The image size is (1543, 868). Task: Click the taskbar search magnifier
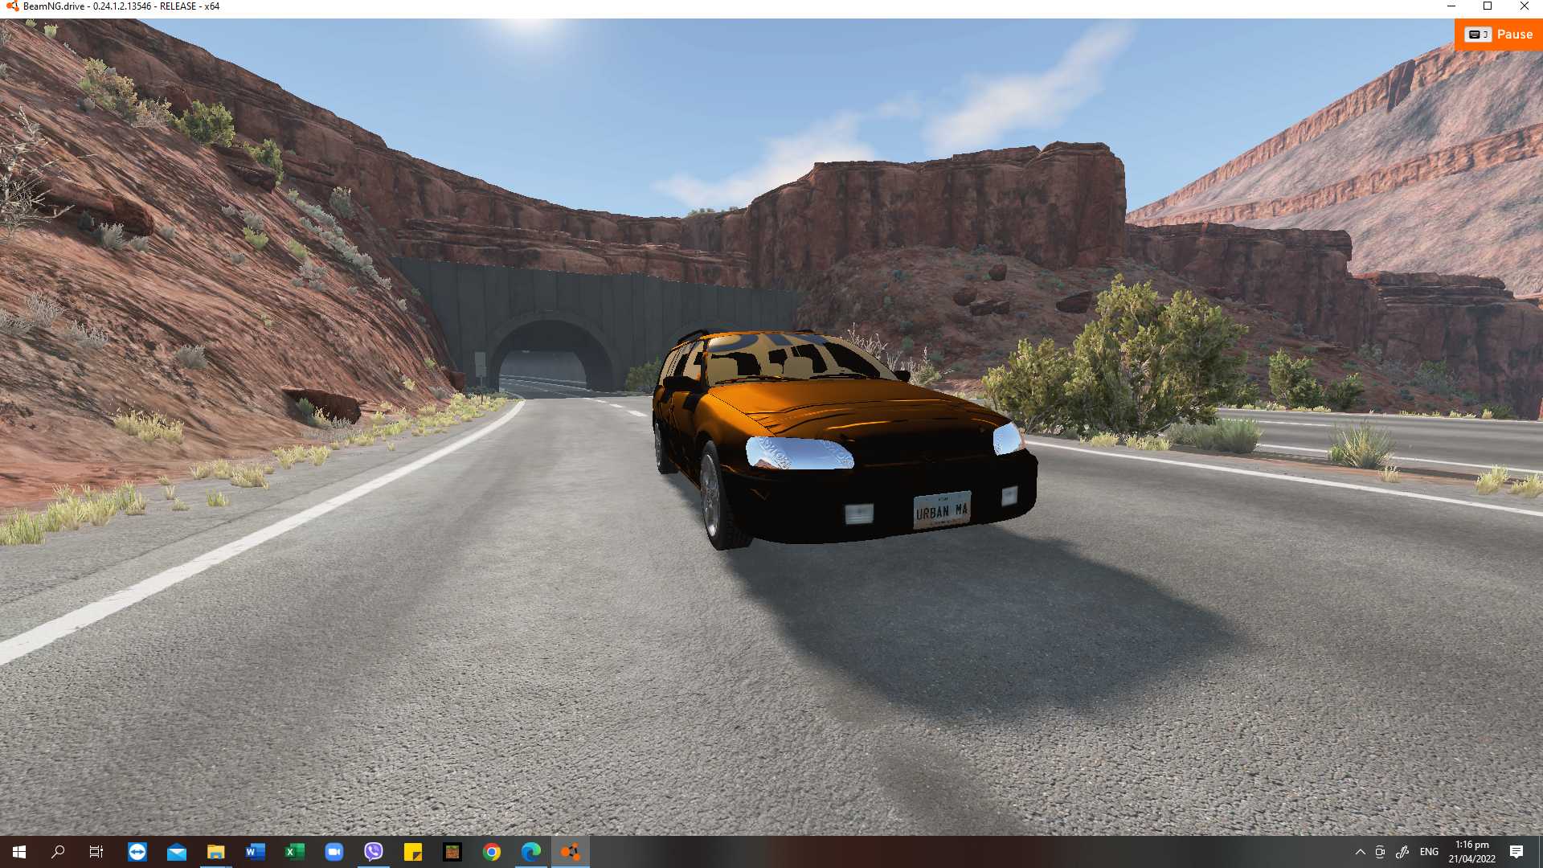(58, 852)
